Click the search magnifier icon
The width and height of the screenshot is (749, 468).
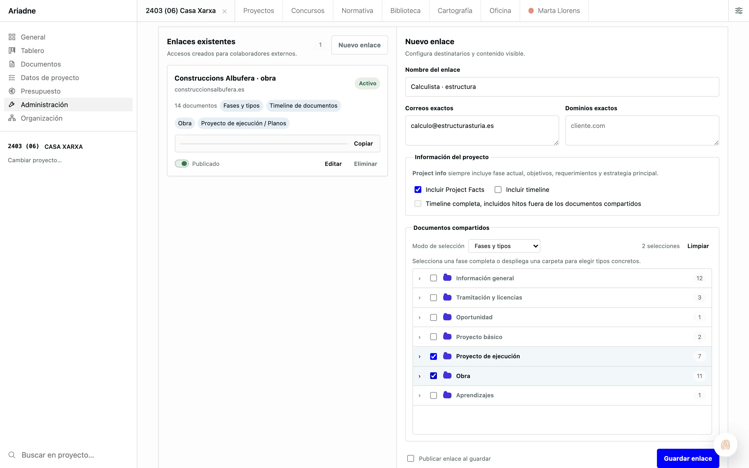[12, 455]
